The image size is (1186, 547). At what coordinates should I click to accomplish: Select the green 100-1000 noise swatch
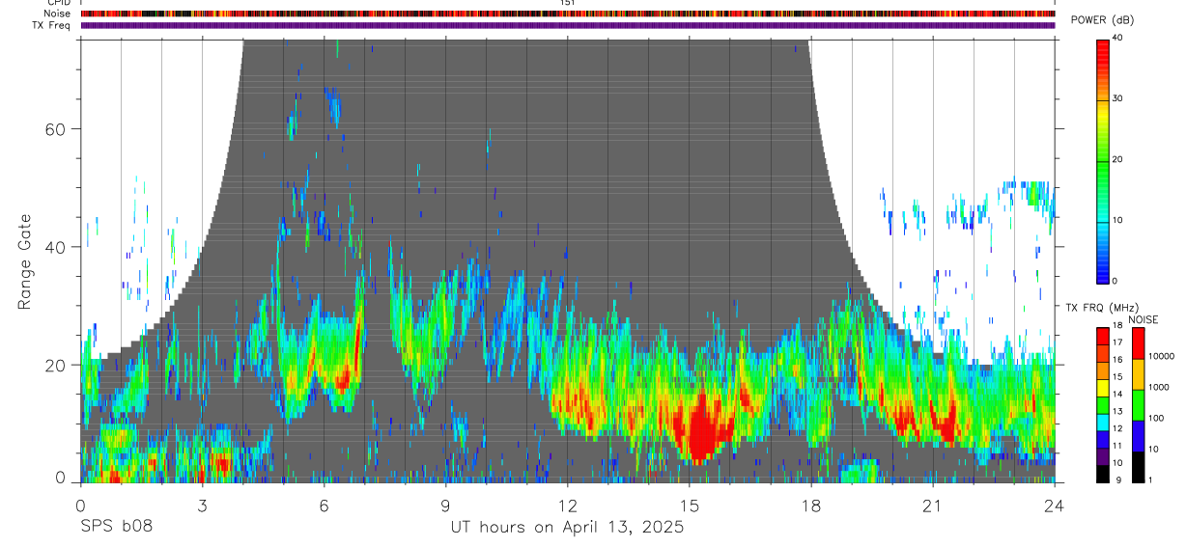point(1139,405)
